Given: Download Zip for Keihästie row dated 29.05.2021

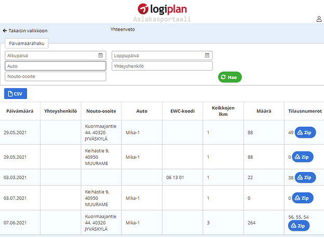Looking at the screenshot, I should point(303,157).
